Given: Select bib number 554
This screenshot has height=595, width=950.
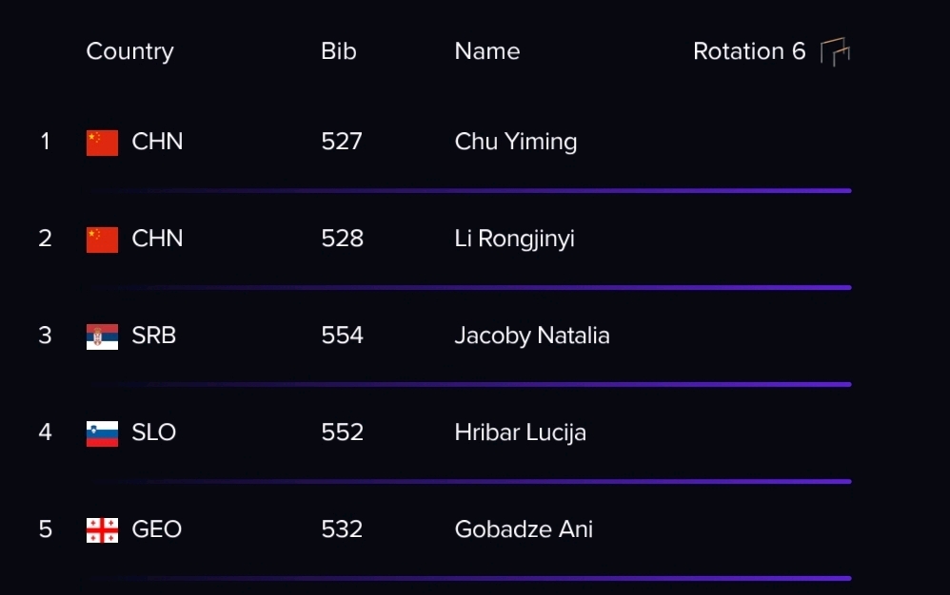Looking at the screenshot, I should (343, 336).
